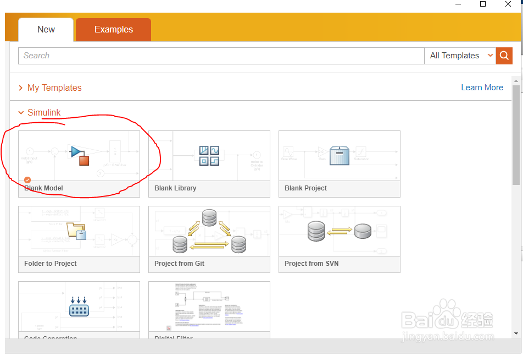Open the Blank Model template icon
Viewport: 523px width, 355px height.
pyautogui.click(x=80, y=156)
